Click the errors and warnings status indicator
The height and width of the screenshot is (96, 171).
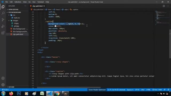[x=5, y=90]
